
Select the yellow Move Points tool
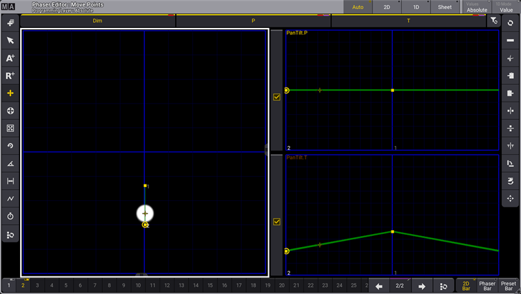pos(10,93)
